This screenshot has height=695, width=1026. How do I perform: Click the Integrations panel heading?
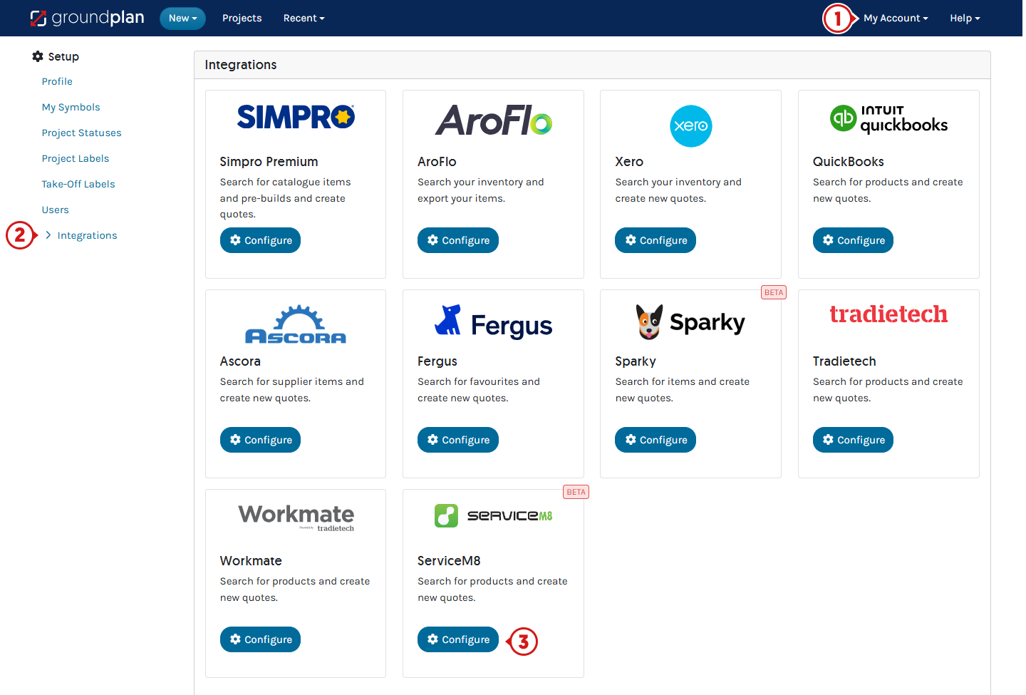click(241, 65)
